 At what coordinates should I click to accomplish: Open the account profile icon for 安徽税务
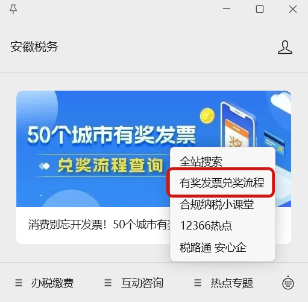point(285,47)
